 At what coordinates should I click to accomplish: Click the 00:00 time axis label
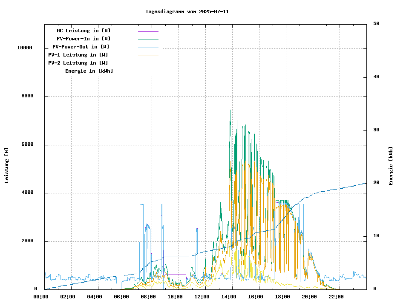click(40, 296)
